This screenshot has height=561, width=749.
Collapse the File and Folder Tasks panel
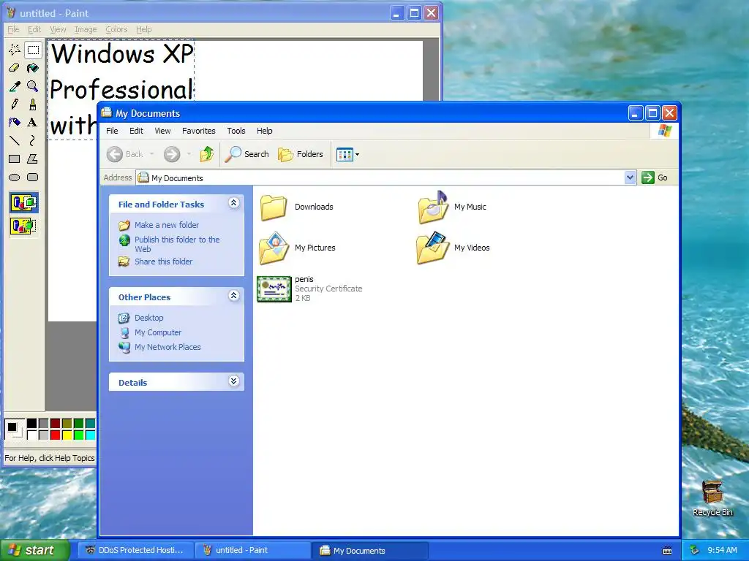233,203
